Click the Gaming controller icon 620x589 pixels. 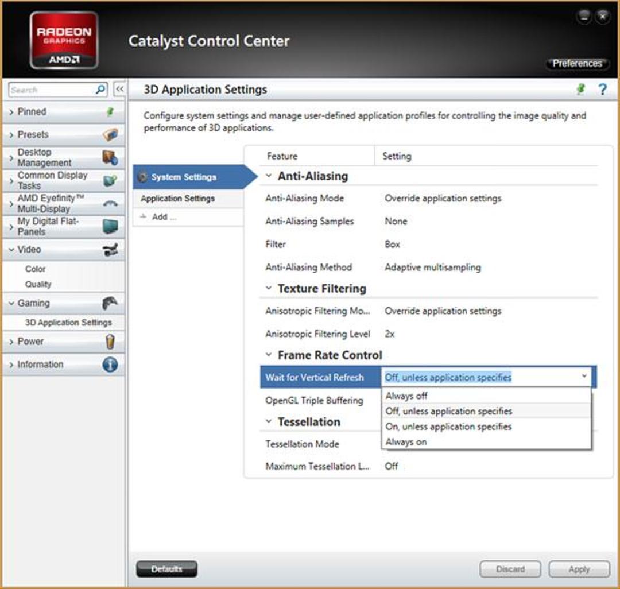(110, 303)
